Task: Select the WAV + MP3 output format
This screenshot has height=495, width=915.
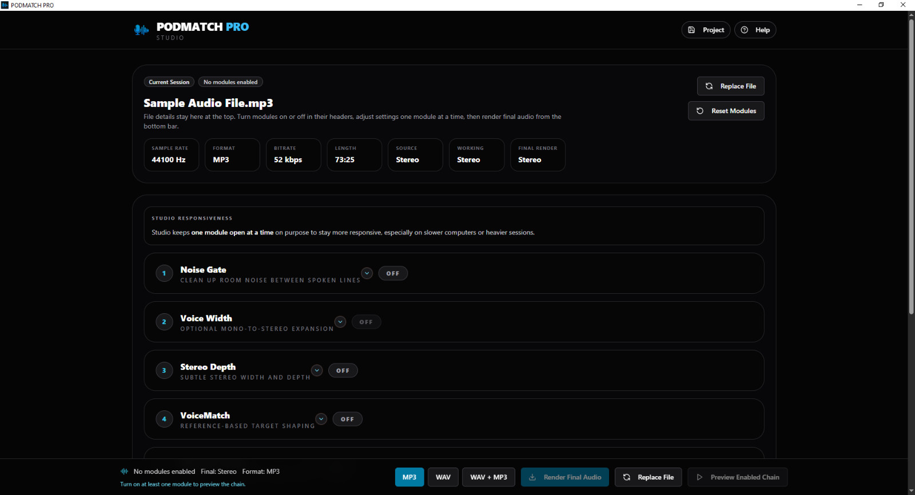Action: pyautogui.click(x=488, y=477)
